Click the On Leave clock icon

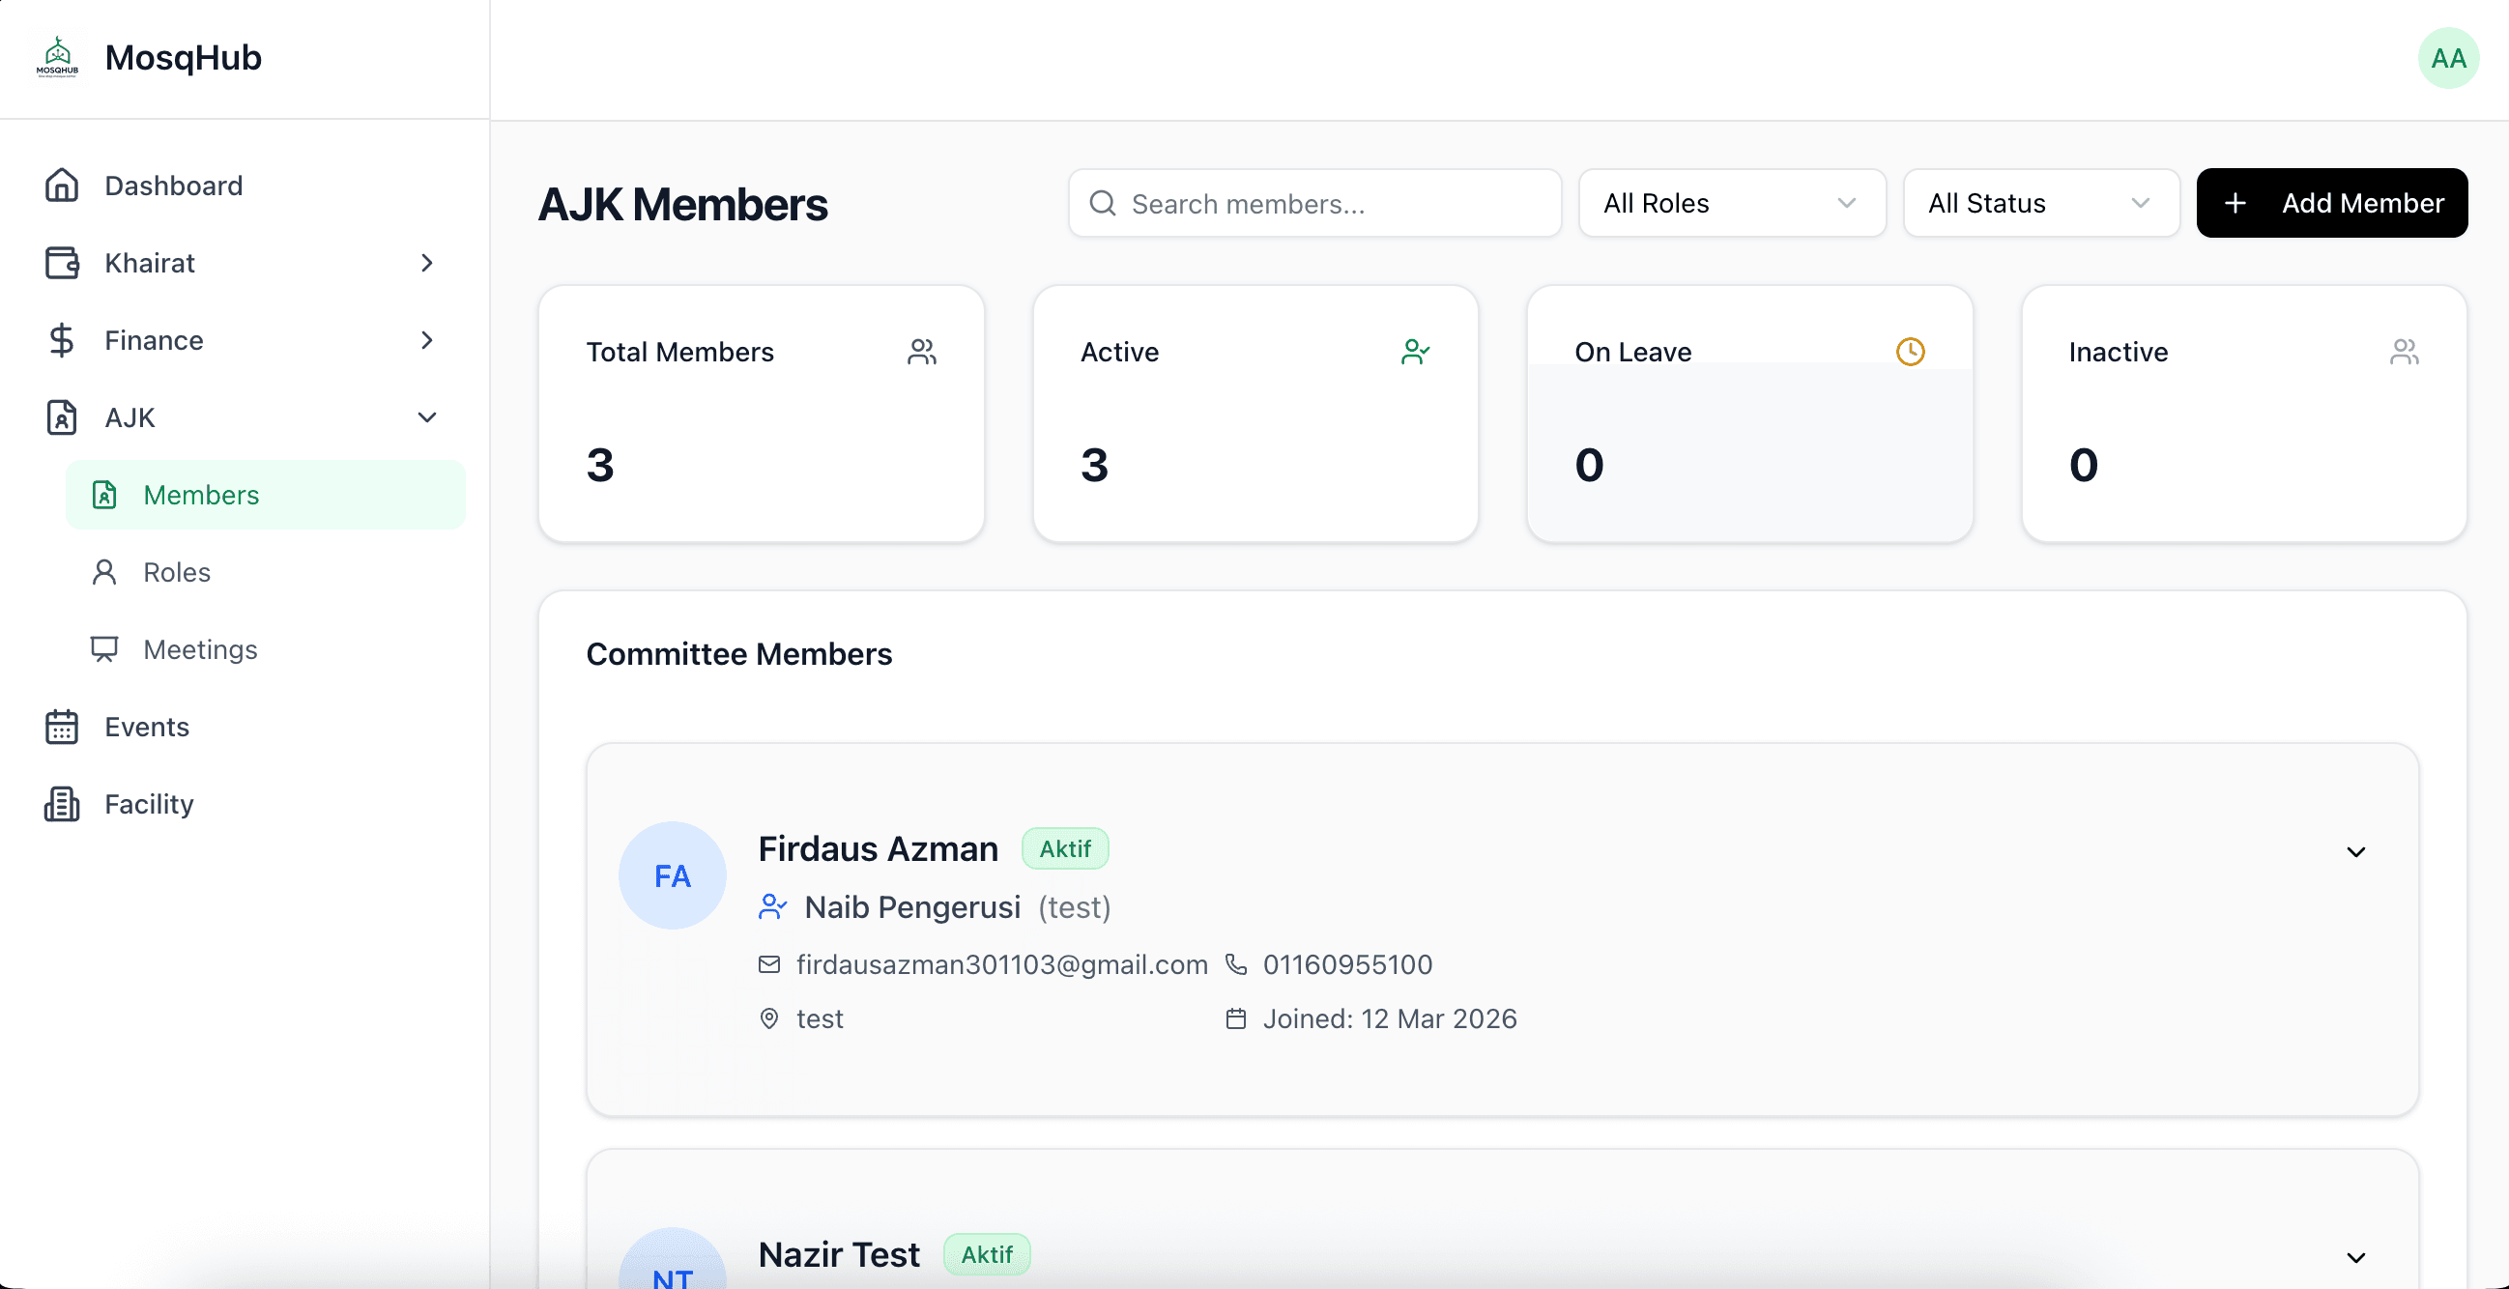click(x=1910, y=352)
